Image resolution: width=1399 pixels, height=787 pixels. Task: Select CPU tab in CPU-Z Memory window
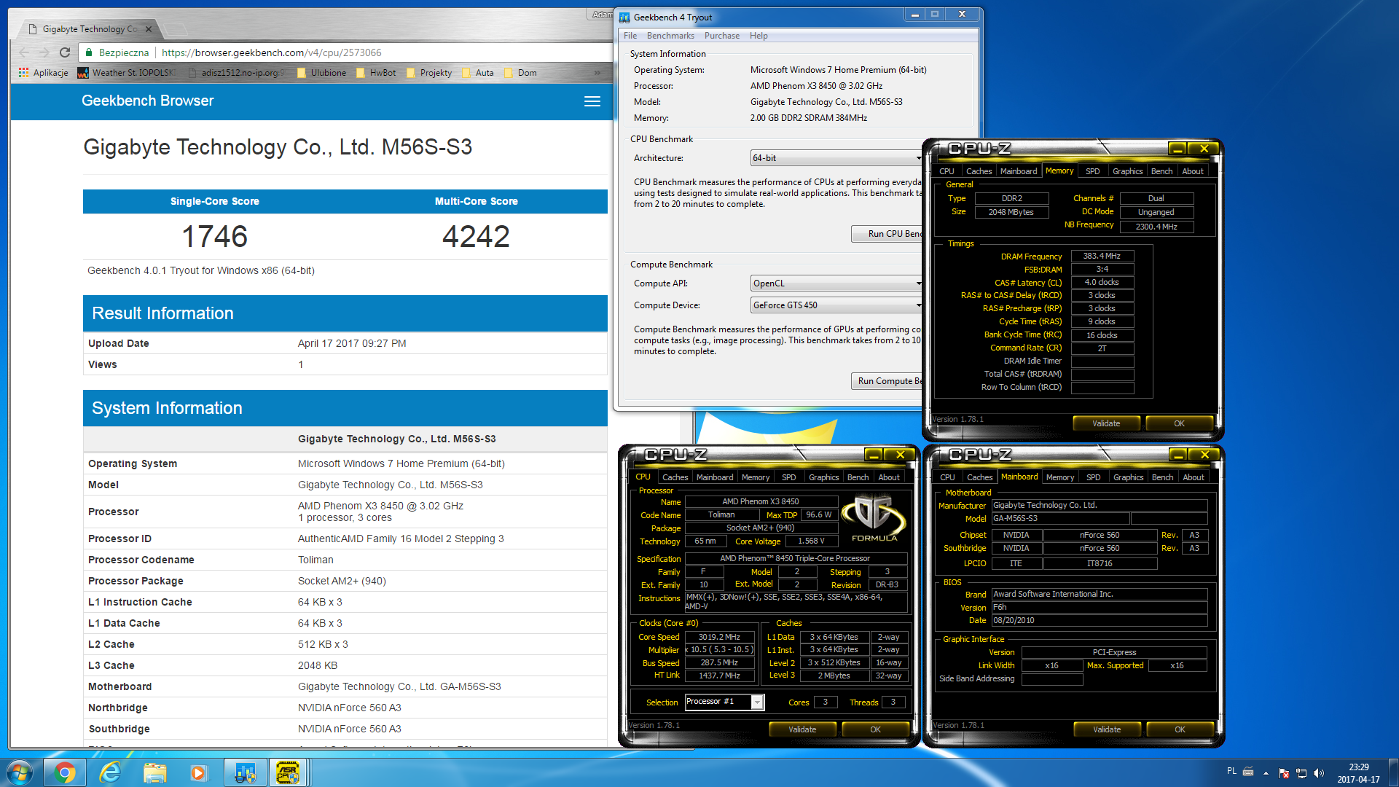pos(947,171)
